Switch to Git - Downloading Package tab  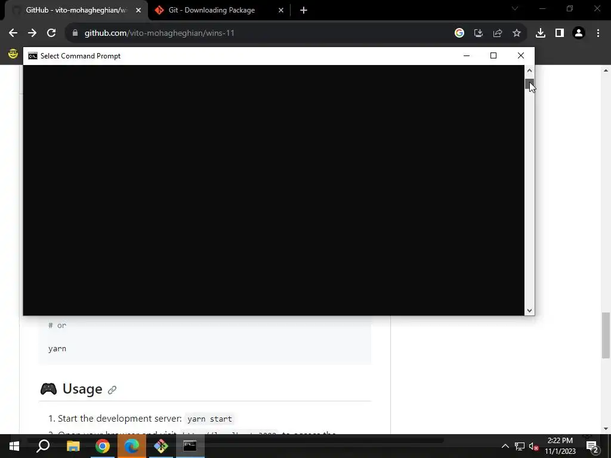point(212,10)
